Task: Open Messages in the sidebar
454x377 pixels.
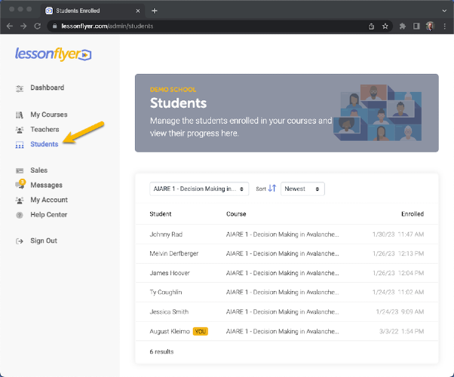Action: 46,185
